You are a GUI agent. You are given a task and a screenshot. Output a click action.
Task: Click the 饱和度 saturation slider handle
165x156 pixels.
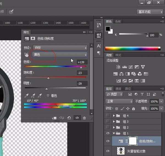click(48, 78)
